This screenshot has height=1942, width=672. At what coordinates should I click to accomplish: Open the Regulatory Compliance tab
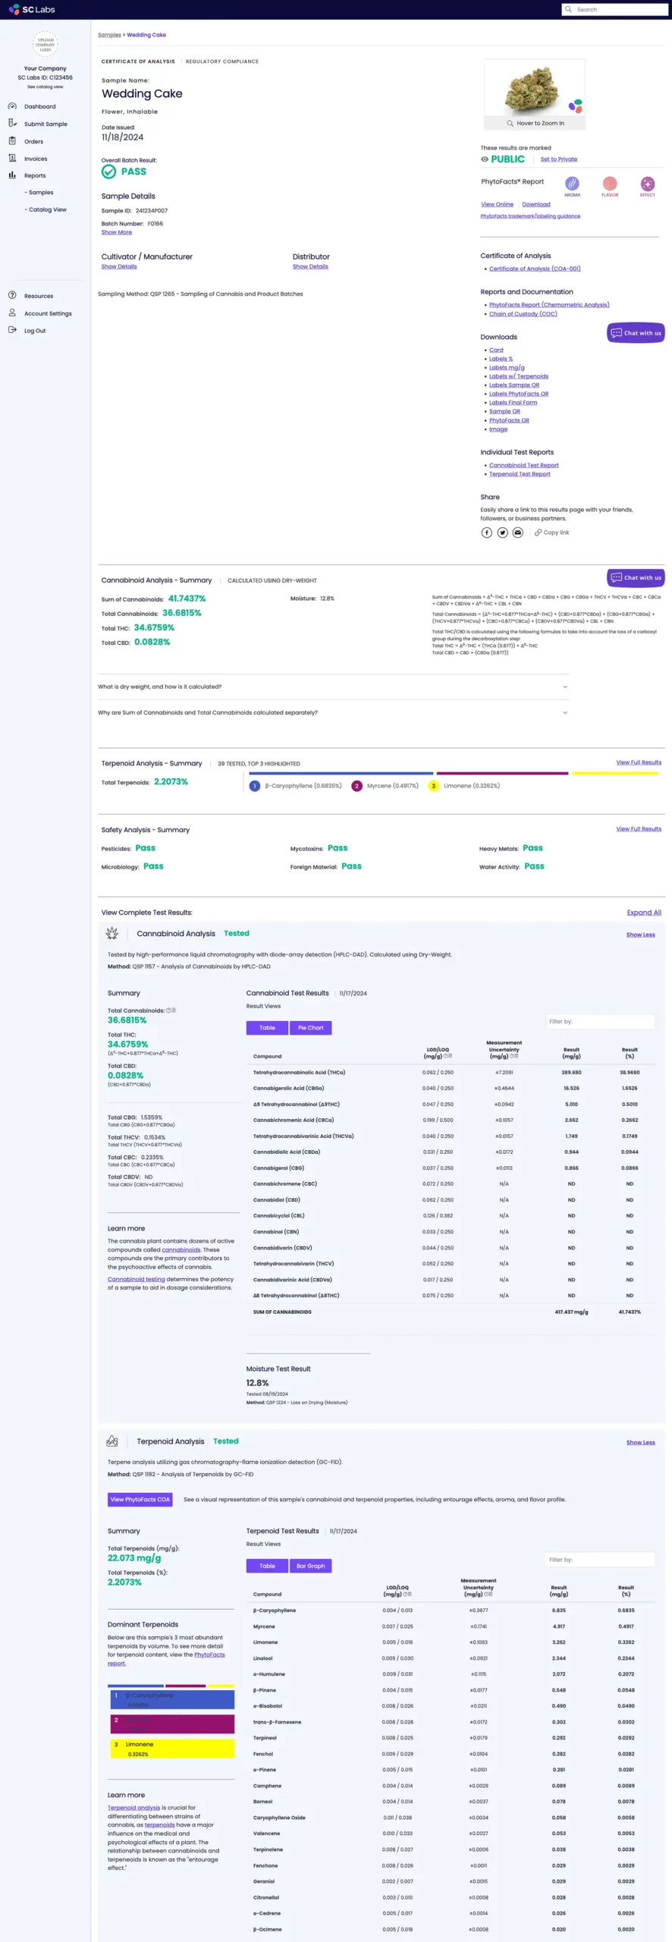click(x=222, y=61)
